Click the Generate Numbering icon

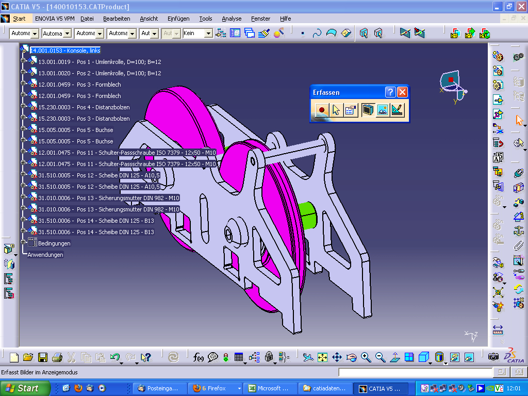pos(498,157)
